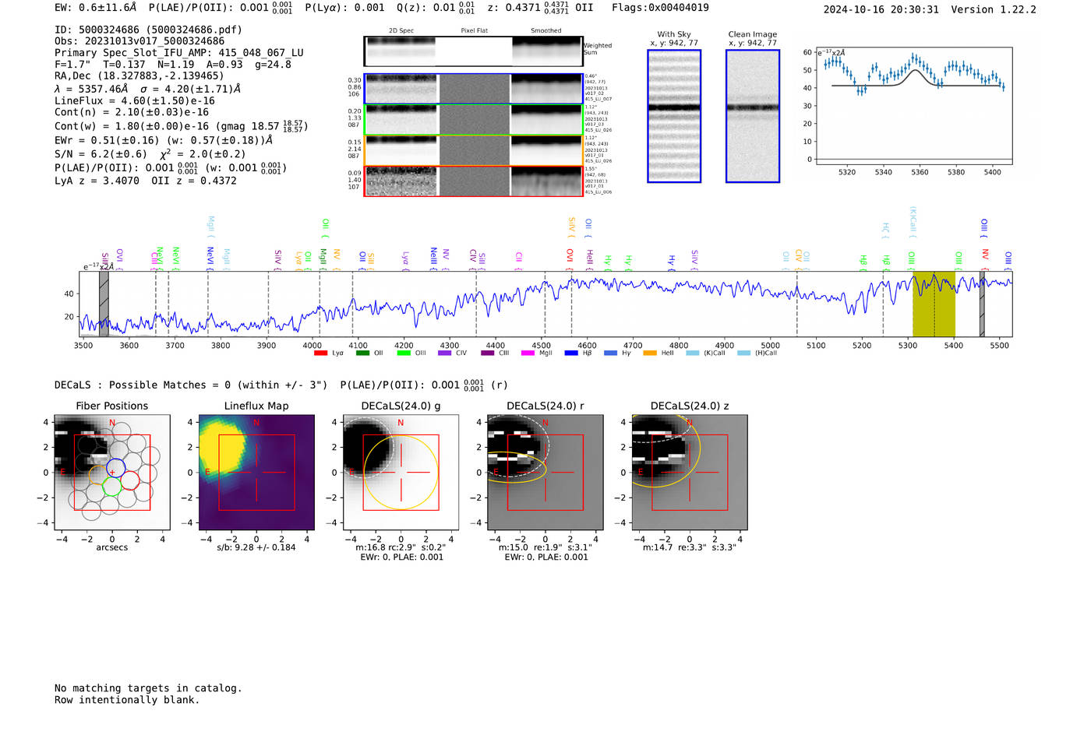Click the m:15.0 re:1.9" caption under r image

[x=545, y=547]
